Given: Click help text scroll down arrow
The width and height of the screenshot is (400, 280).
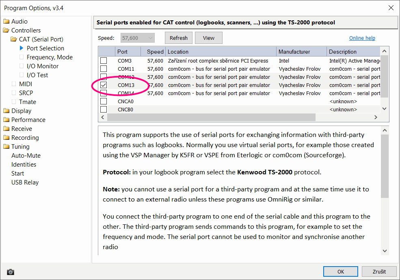Looking at the screenshot, I should coord(385,251).
